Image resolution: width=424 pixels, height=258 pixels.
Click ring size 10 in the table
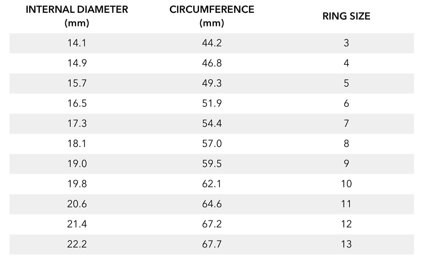click(x=346, y=184)
